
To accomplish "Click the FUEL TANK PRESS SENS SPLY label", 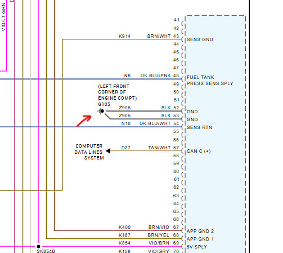I will 210,81.
